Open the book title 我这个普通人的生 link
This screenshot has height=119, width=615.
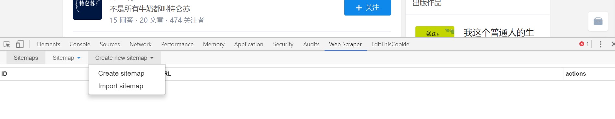[x=499, y=32]
